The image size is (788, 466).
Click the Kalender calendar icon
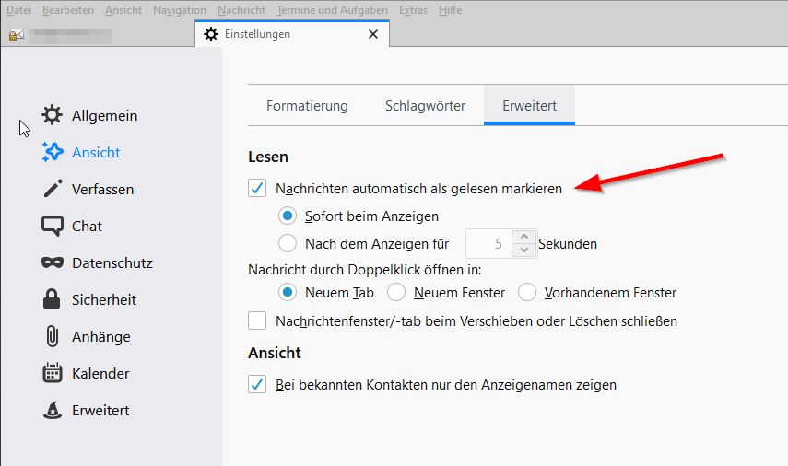53,373
